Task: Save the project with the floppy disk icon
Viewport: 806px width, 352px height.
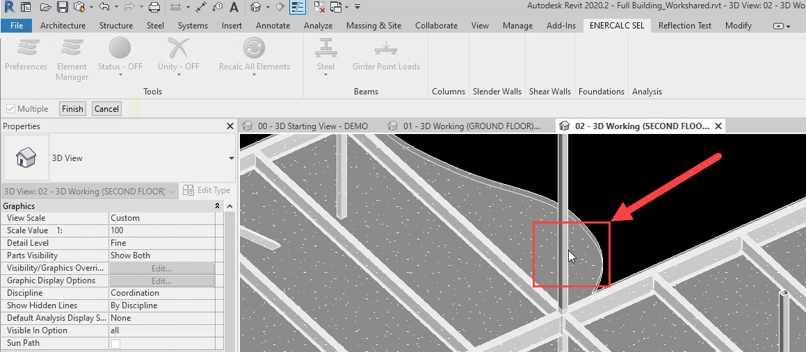Action: pyautogui.click(x=62, y=7)
